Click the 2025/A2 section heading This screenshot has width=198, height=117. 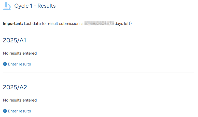point(15,87)
